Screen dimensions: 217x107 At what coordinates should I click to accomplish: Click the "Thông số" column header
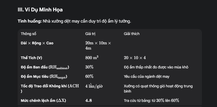click(x=29, y=34)
